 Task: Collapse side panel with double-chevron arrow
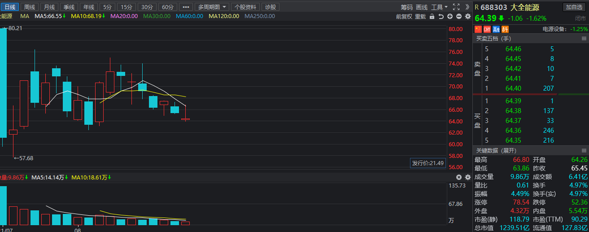pos(466,7)
